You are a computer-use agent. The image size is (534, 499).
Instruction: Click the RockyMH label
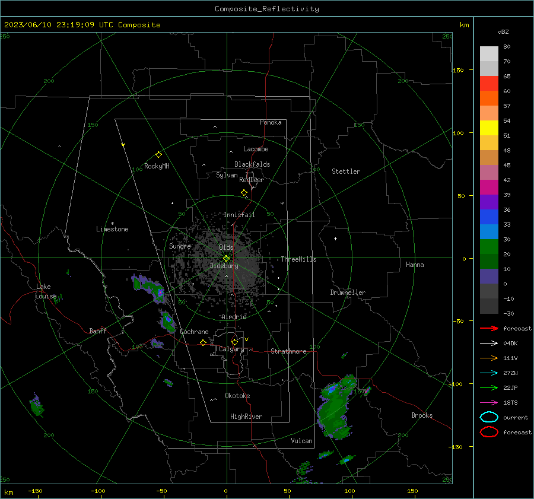tap(157, 166)
